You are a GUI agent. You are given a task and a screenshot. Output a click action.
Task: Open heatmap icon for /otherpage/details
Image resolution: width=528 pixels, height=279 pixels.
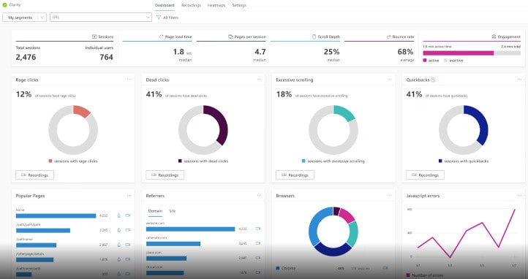[119, 259]
